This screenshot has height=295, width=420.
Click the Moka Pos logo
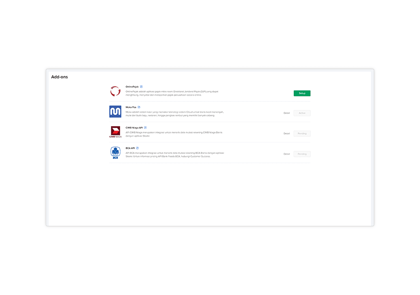pyautogui.click(x=115, y=112)
